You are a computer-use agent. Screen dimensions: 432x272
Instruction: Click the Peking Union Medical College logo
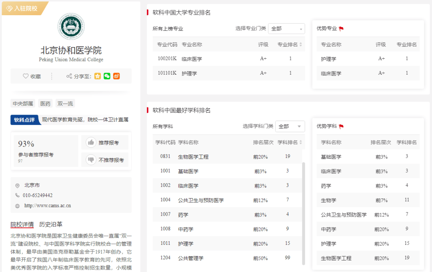tap(71, 26)
